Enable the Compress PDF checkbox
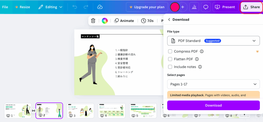The height and width of the screenshot is (122, 263). tap(170, 51)
